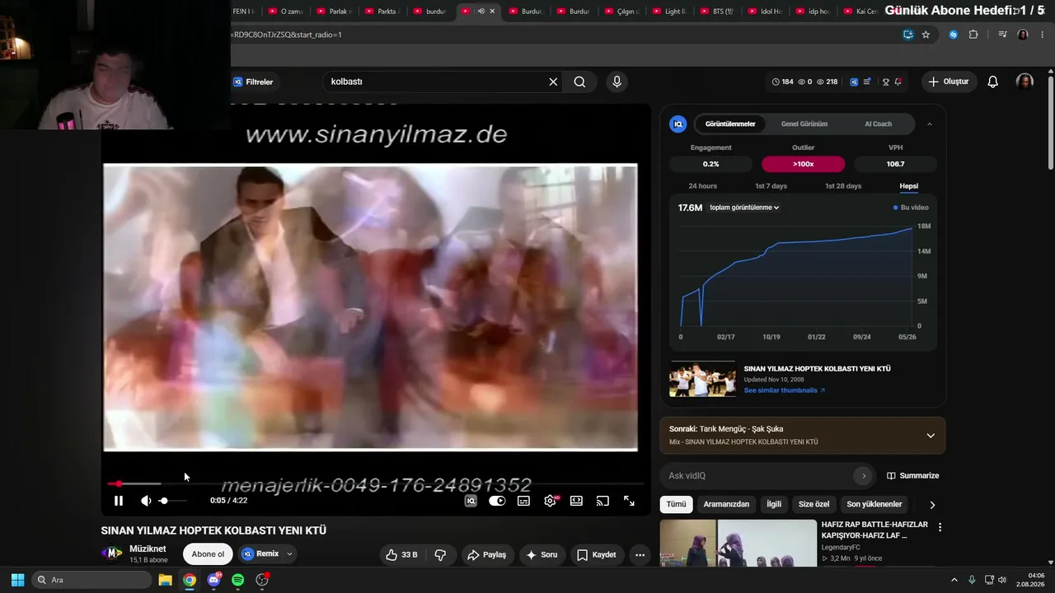Switch to Genel Görünüm tab
Viewport: 1055px width, 593px height.
pos(804,124)
